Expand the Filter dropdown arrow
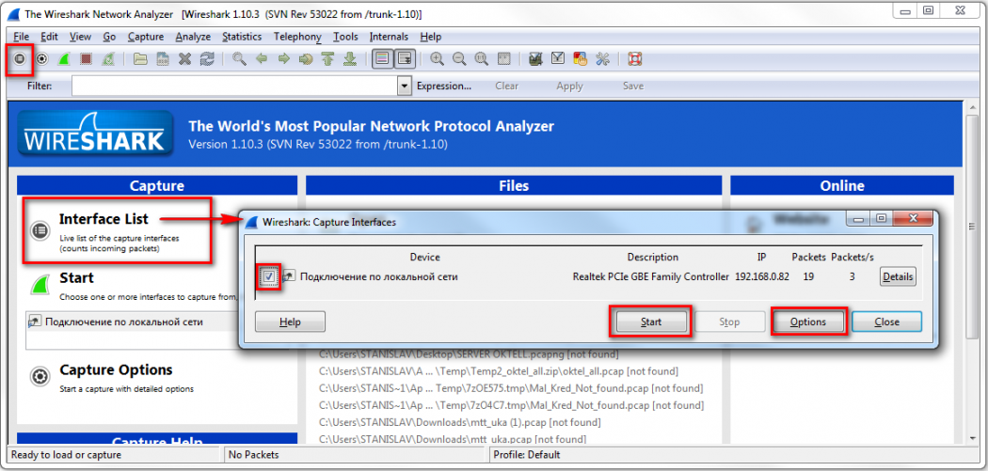The height and width of the screenshot is (471, 988). [405, 86]
